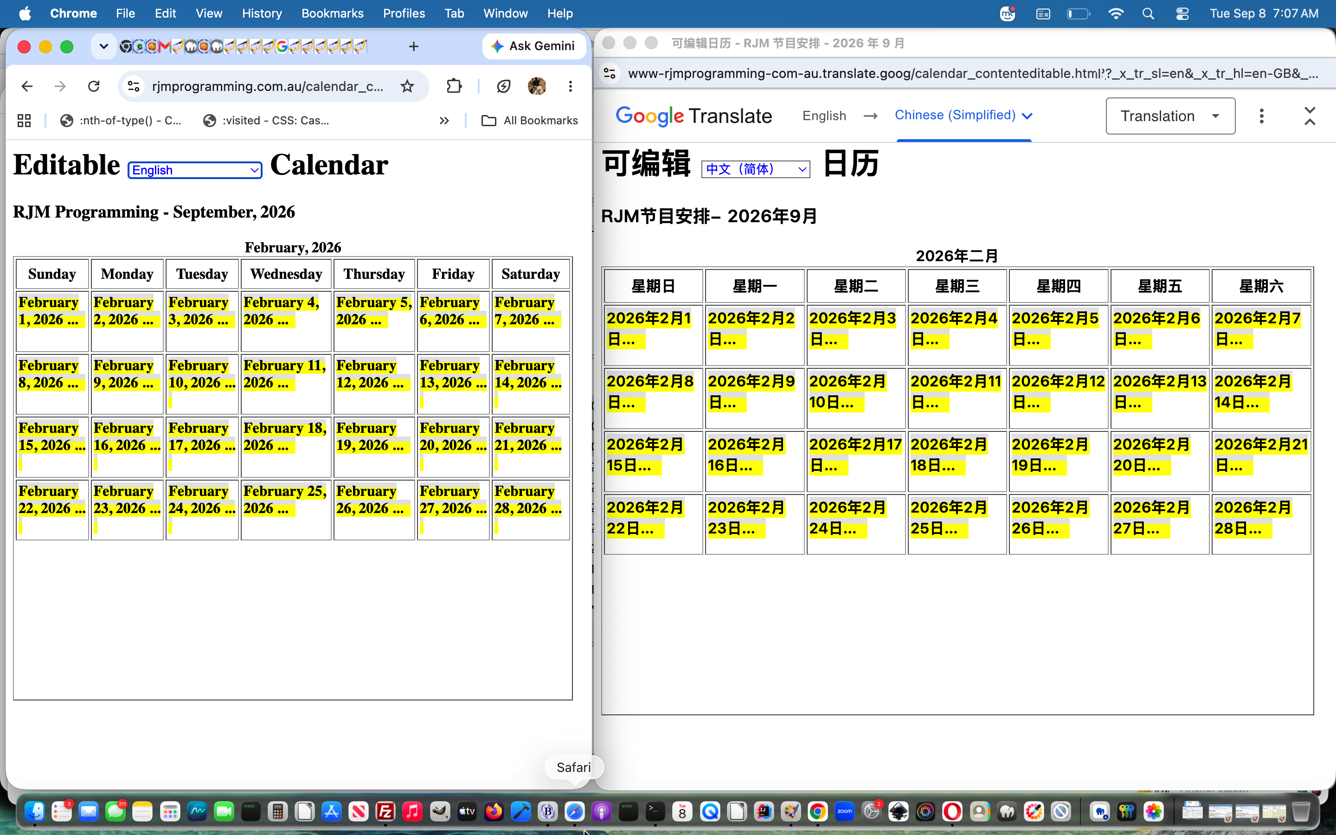Viewport: 1336px width, 835px height.
Task: Click the February 25, 2026 calendar cell
Action: click(x=286, y=510)
